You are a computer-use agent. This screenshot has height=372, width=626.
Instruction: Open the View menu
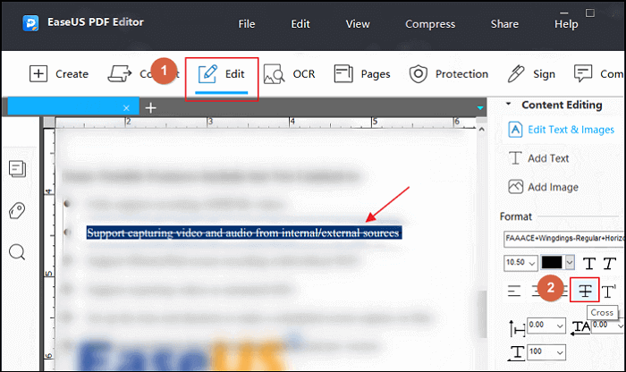pos(358,24)
